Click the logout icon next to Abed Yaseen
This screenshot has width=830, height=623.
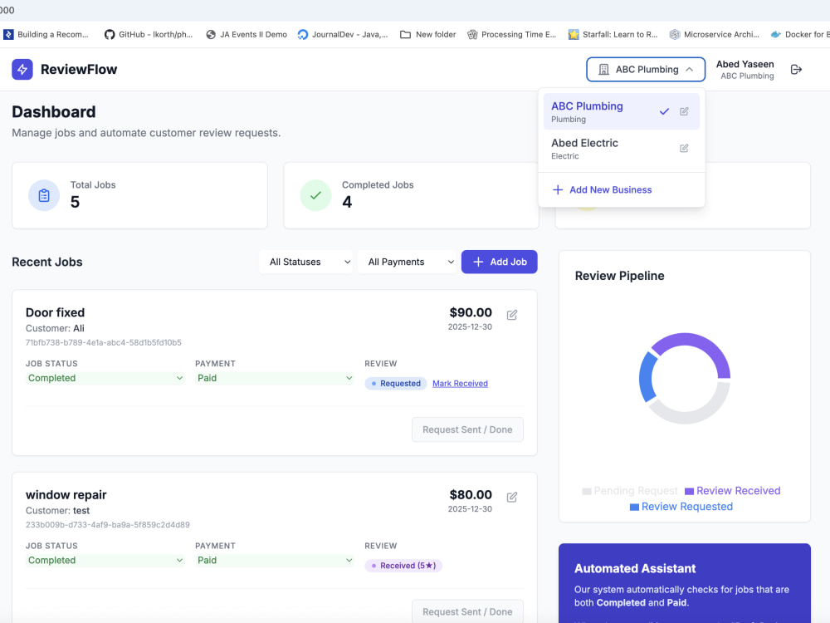click(x=796, y=70)
